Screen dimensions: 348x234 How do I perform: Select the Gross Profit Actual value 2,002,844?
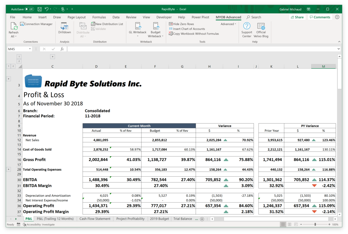96,160
